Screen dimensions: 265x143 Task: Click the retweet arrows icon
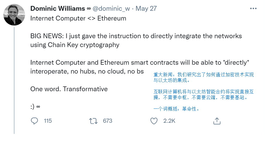[x=93, y=121]
